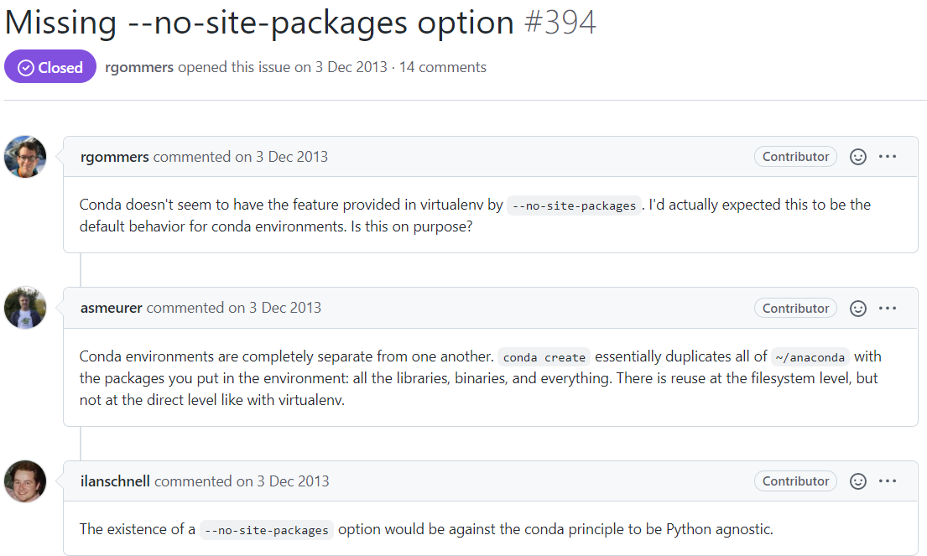Click 'conda create' code snippet
927x556 pixels.
(544, 357)
